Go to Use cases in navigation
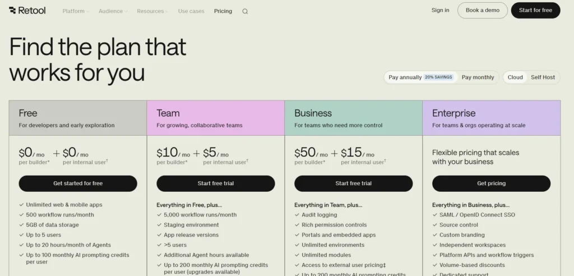The image size is (574, 276). [x=191, y=11]
